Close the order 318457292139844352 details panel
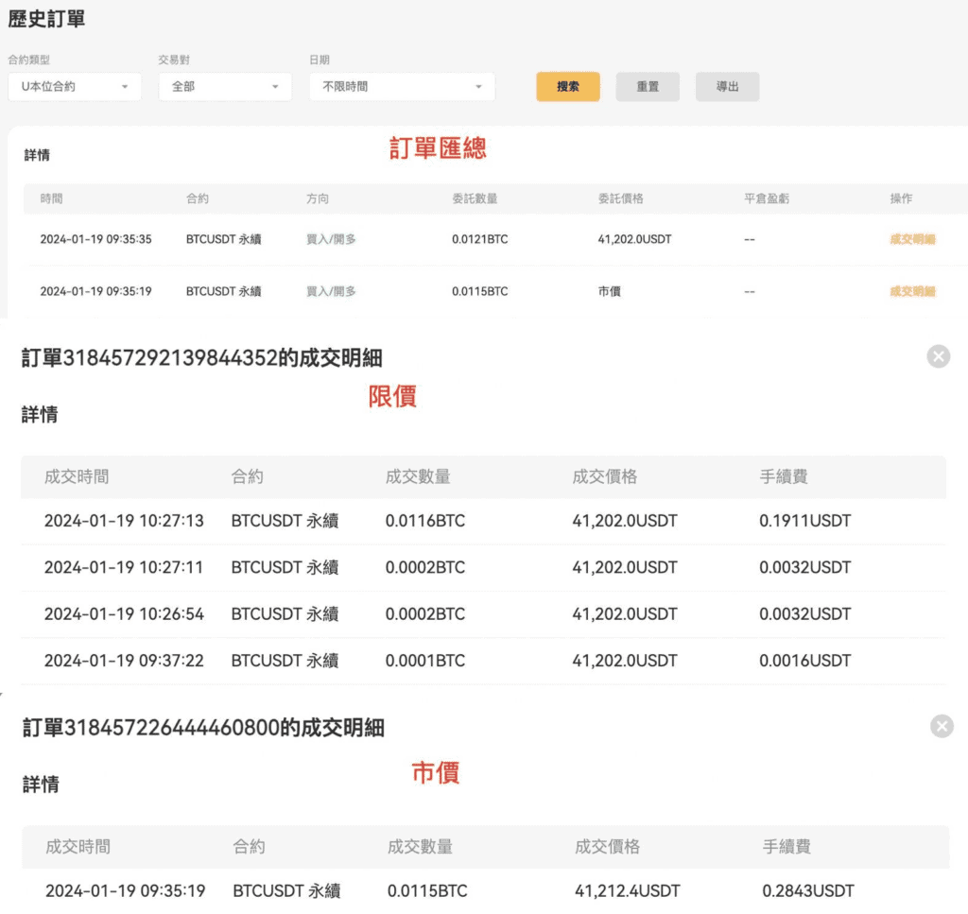Screen dimensions: 968x914 click(x=938, y=356)
